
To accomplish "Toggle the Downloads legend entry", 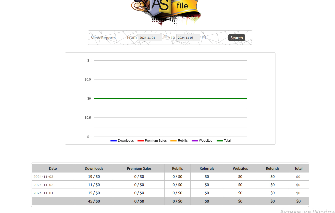I will (122, 141).
